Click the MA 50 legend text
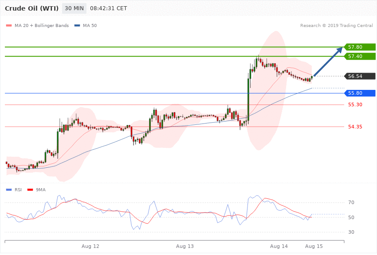 click(x=90, y=26)
